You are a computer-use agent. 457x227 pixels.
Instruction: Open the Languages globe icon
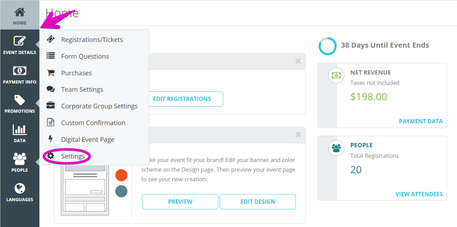pyautogui.click(x=20, y=189)
